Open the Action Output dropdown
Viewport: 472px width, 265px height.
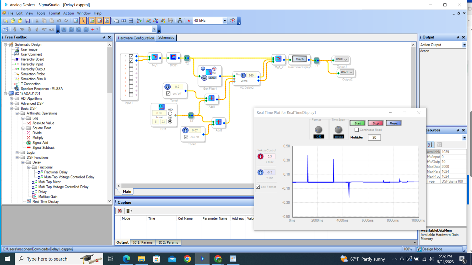464,45
